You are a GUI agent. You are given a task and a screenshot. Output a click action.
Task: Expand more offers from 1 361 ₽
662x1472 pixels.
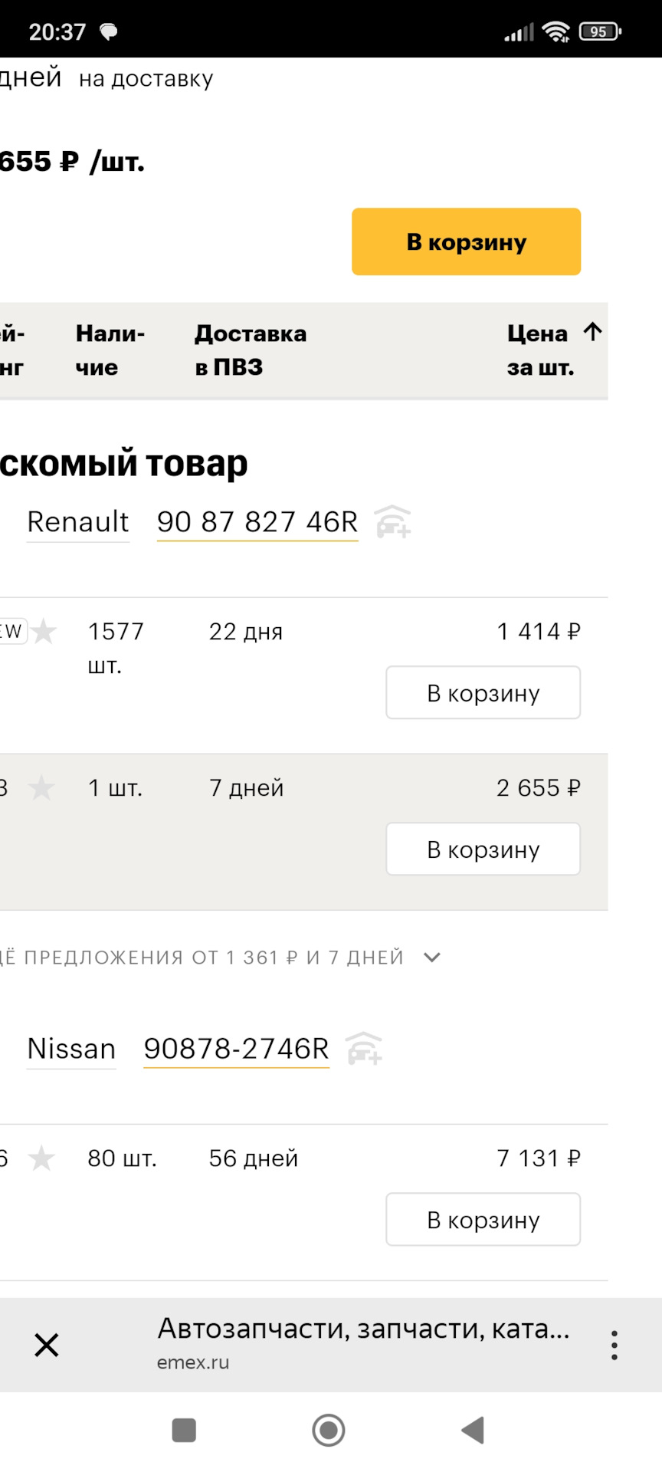(432, 958)
